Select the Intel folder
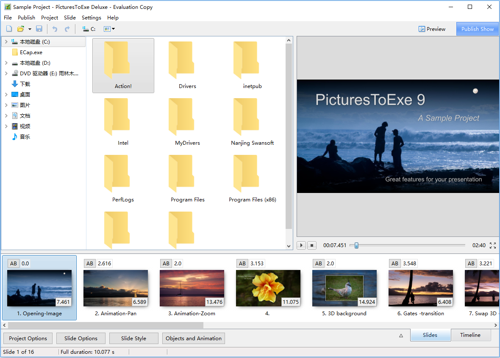The height and width of the screenshot is (358, 500). 123,122
